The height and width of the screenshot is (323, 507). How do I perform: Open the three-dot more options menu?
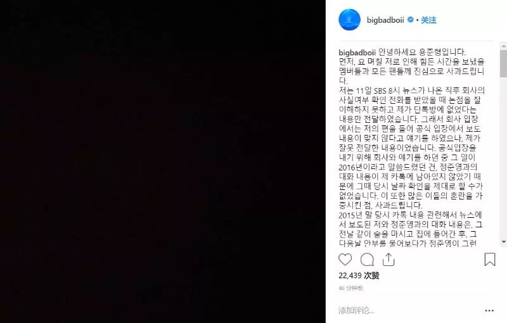coord(489,311)
